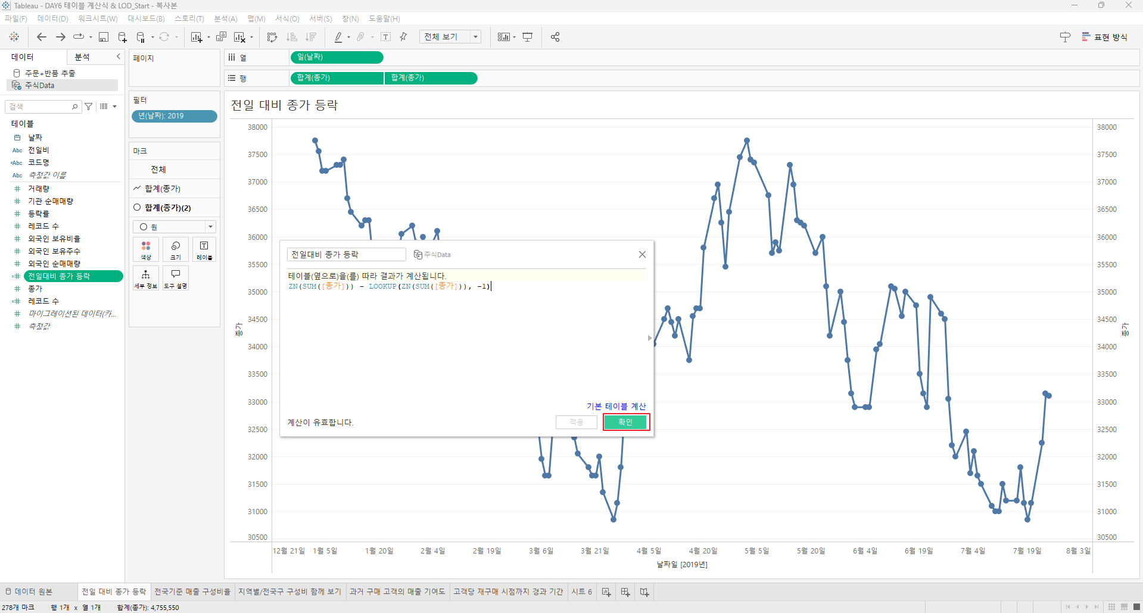
Task: Click the data pane search box
Action: pos(43,107)
